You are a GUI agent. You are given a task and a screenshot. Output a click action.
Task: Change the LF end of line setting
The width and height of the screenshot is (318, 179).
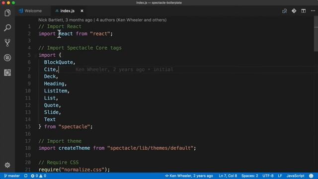280,176
